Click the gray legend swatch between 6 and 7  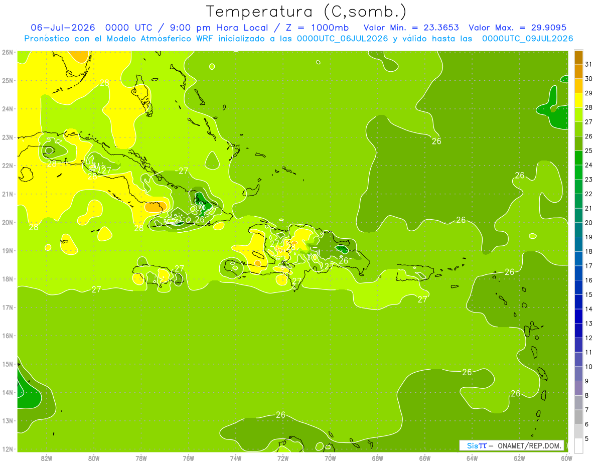coord(578,417)
